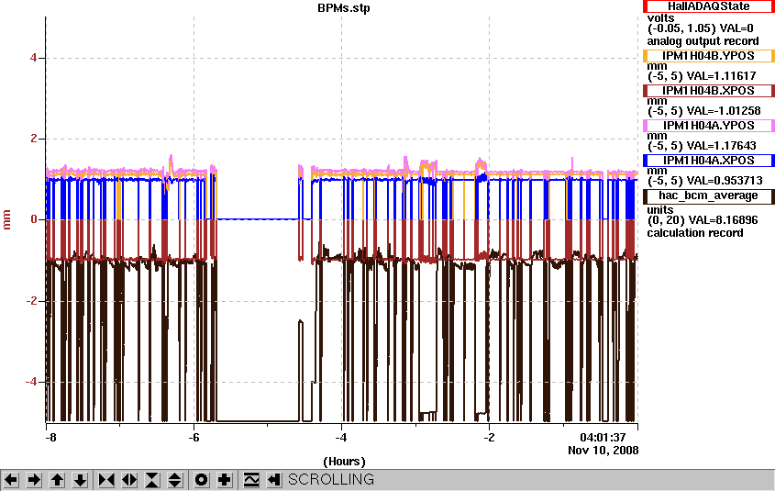Click the VAL=0.953713 readout
Screen dimensions: 775x491
click(725, 181)
